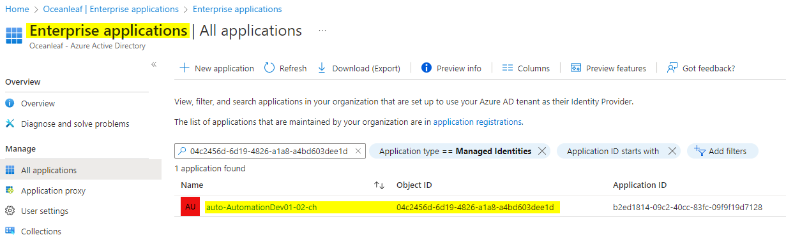Click the Preview info icon

point(427,68)
